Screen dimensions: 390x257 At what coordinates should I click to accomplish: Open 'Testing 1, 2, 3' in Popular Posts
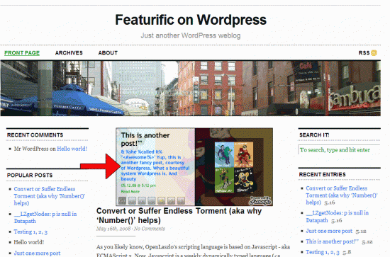pyautogui.click(x=30, y=232)
